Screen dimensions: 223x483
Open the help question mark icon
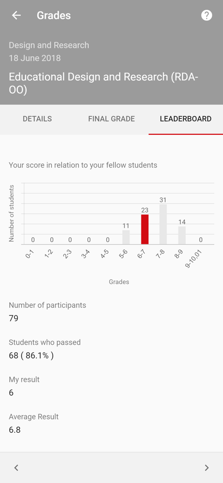coord(207,15)
